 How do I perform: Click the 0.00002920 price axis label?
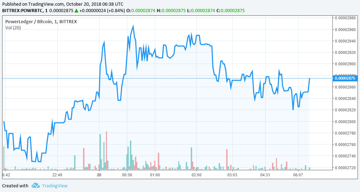(x=345, y=52)
